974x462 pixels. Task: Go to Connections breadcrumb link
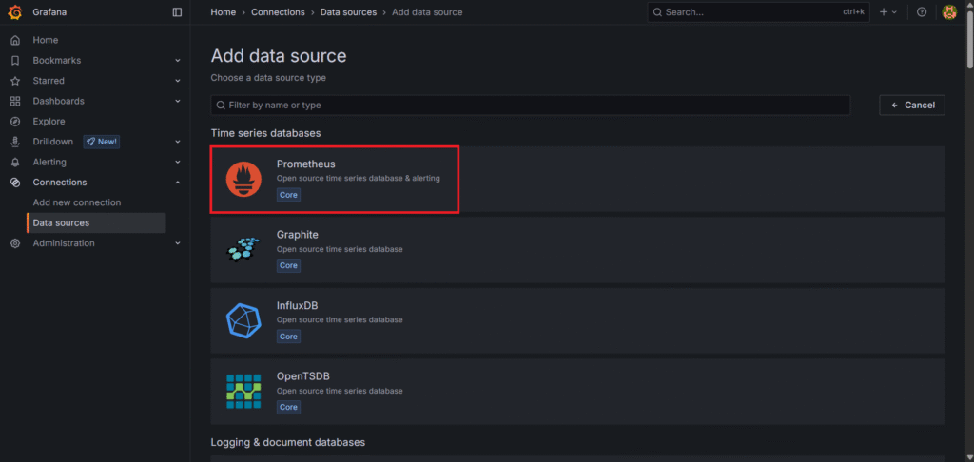[279, 11]
